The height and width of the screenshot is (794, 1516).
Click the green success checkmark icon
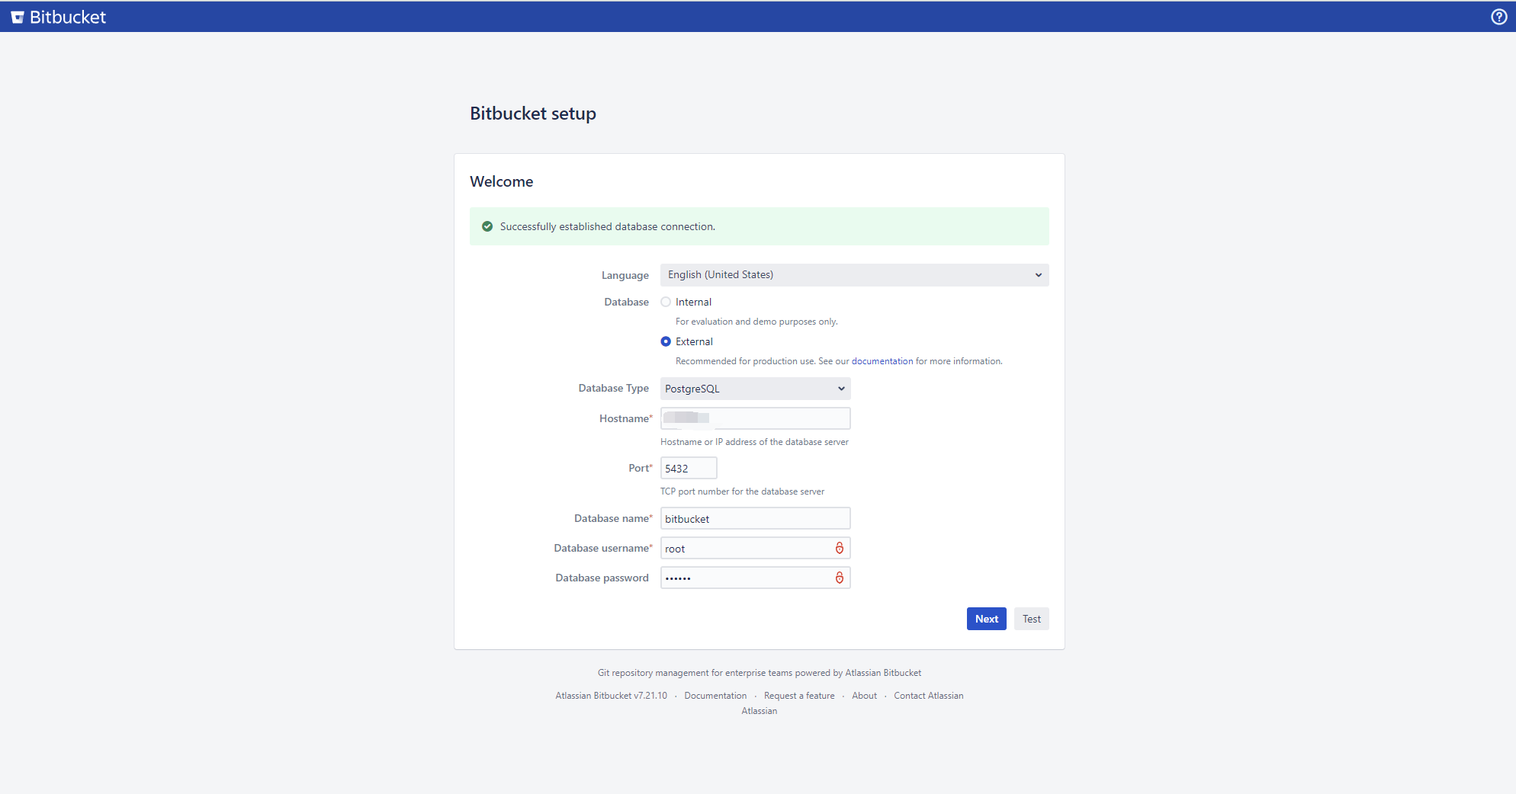(x=487, y=226)
